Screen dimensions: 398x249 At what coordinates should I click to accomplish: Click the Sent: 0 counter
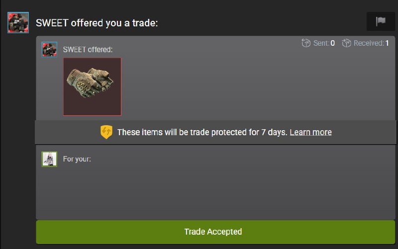324,43
